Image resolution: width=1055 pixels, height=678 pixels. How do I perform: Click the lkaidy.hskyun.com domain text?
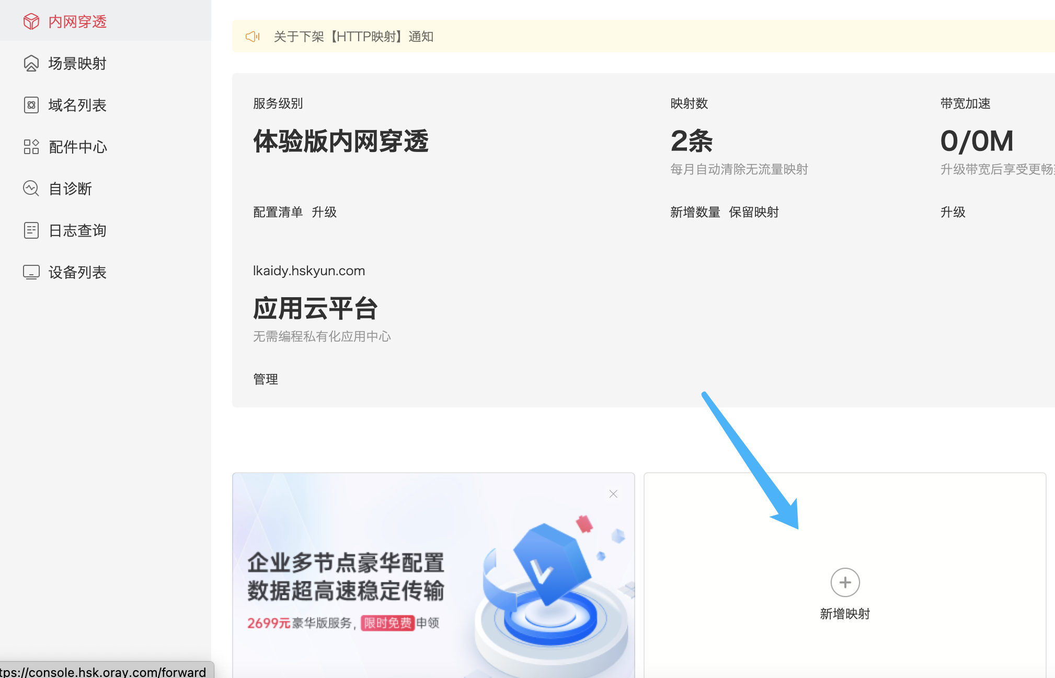click(x=309, y=271)
